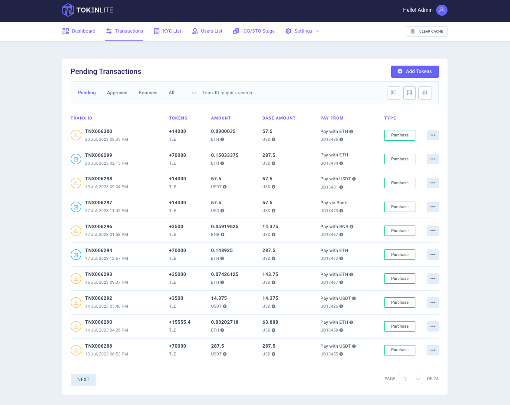Screen dimensions: 510x405
Task: Open the three-dots actions menu for TNX006298
Action: click(433, 183)
